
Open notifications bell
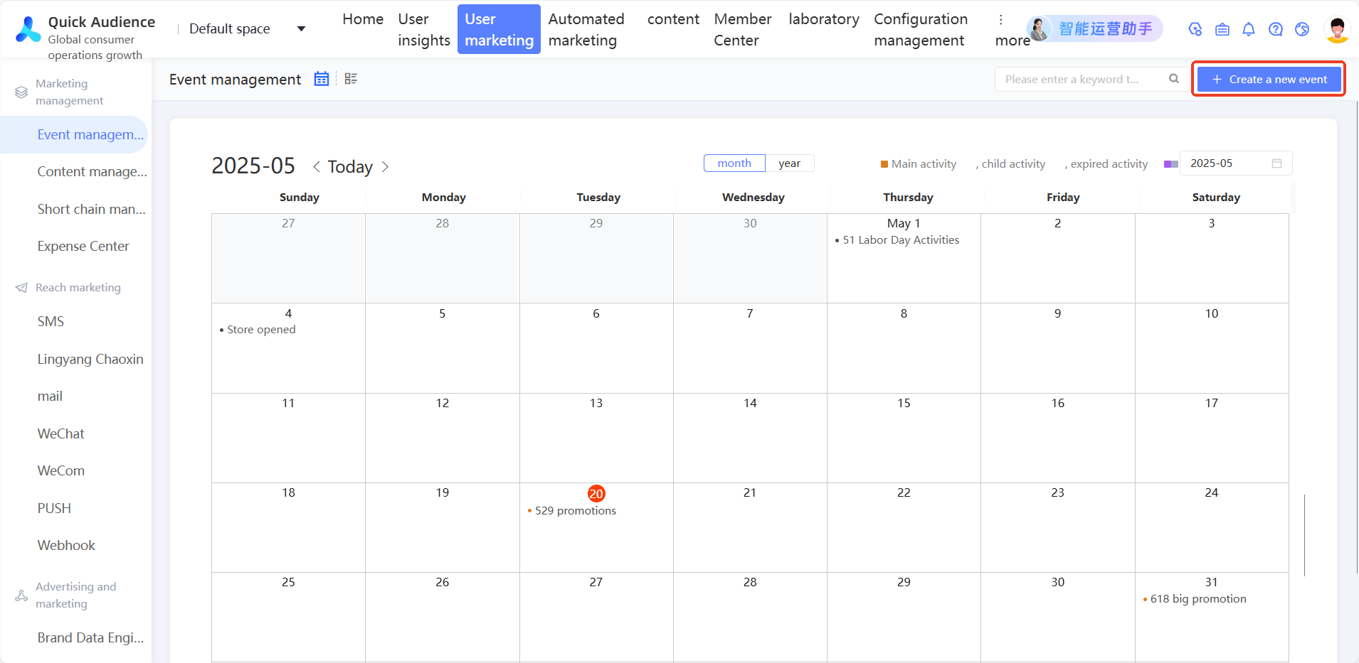pos(1249,29)
